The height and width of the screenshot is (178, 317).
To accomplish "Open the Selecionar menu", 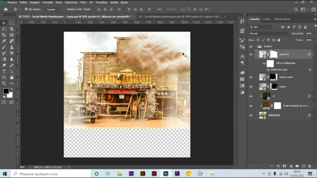I will pos(71,2).
